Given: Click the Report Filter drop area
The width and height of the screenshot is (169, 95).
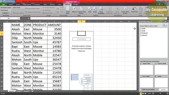Looking at the screenshot, I should pyautogui.click(x=146, y=70).
